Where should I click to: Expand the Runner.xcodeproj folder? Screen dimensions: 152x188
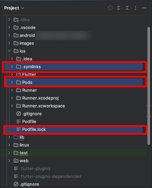pyautogui.click(x=12, y=98)
